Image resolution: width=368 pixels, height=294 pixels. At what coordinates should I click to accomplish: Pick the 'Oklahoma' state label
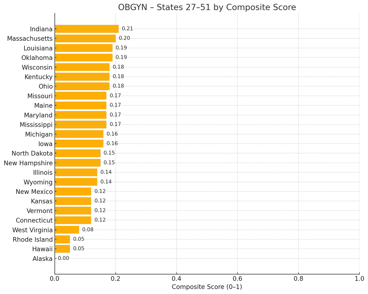tap(37, 58)
